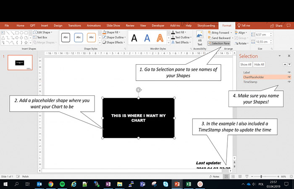Click the Tell me search box
Viewport: 294px width, 189px height.
click(x=244, y=26)
